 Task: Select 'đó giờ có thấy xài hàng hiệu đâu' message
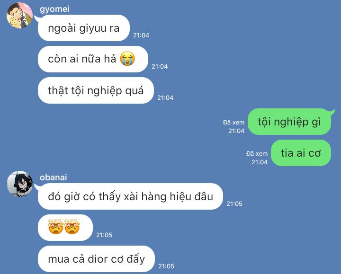tap(131, 196)
